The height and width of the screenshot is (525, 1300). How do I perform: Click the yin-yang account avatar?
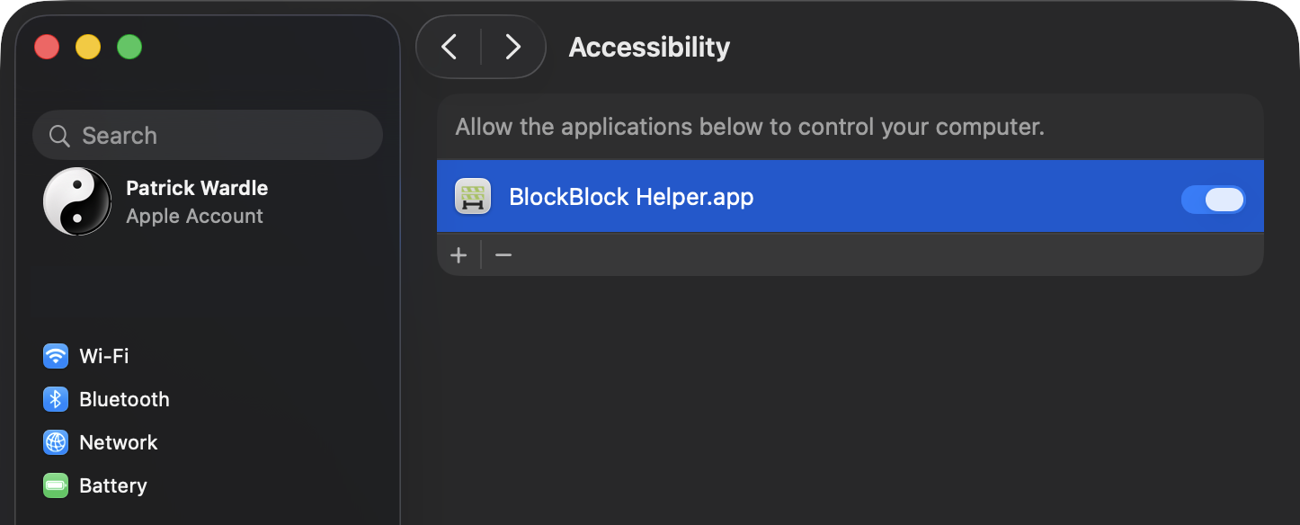coord(77,201)
